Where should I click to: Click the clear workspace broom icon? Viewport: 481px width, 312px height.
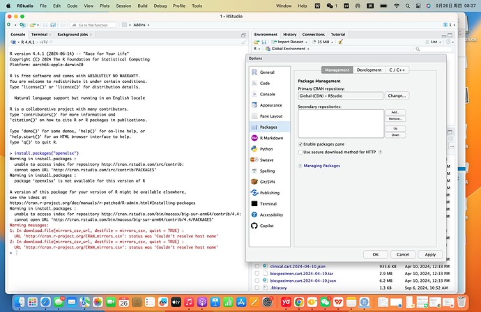coord(340,42)
